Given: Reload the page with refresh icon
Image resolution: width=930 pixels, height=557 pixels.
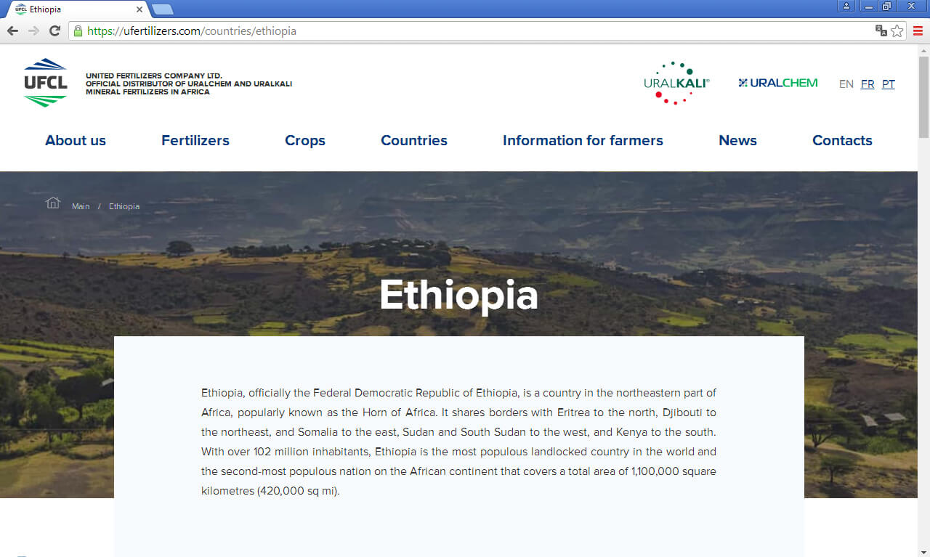Looking at the screenshot, I should point(54,31).
